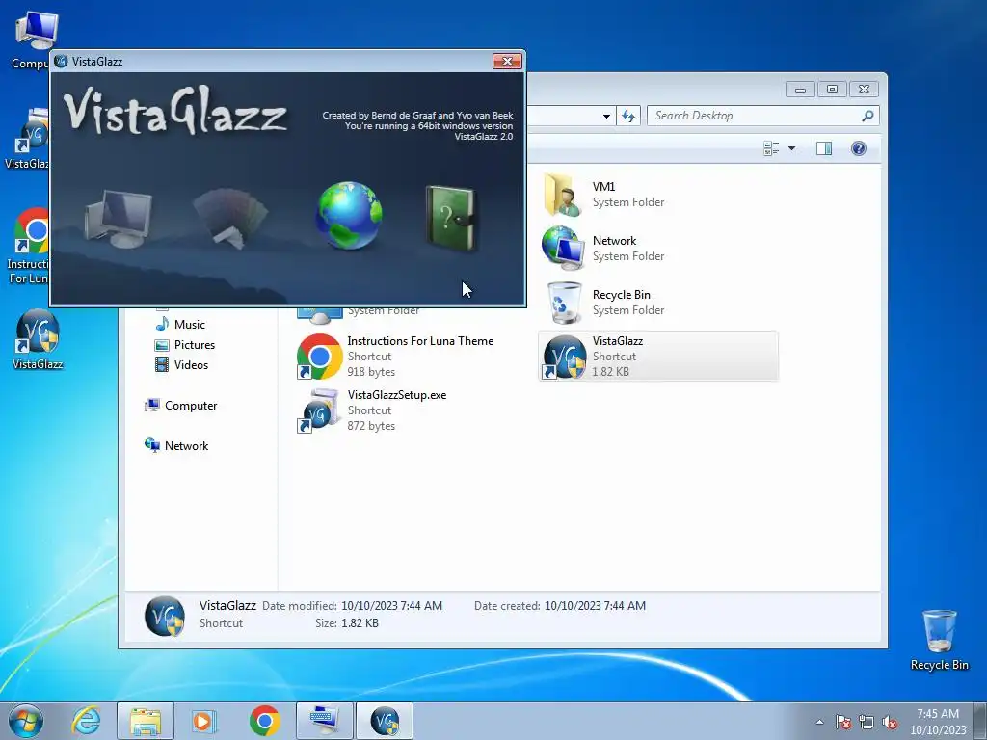The image size is (987, 740).
Task: Select Computer in Explorer navigation pane
Action: click(181, 406)
